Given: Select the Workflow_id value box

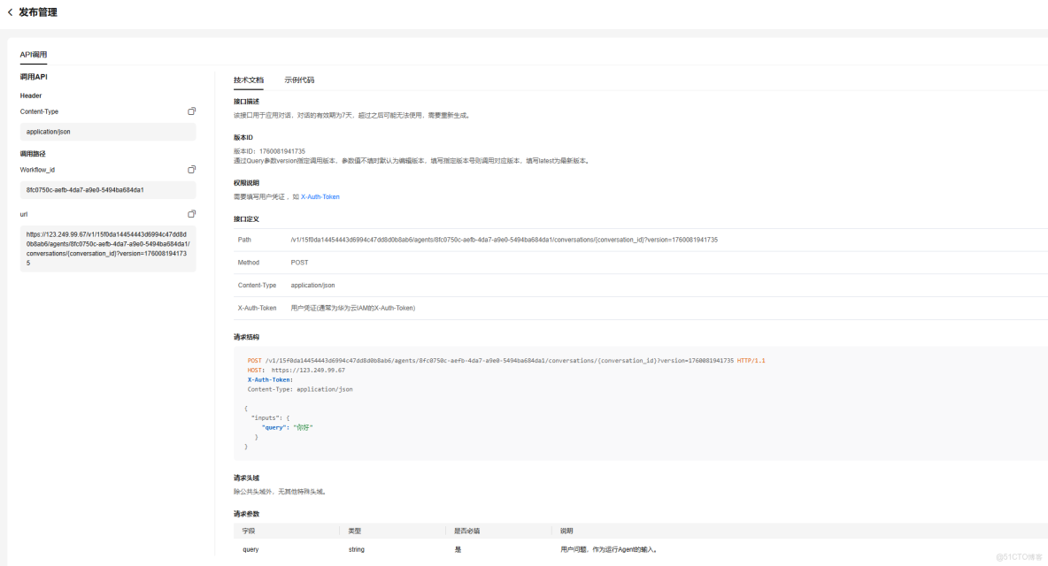Looking at the screenshot, I should pos(107,189).
